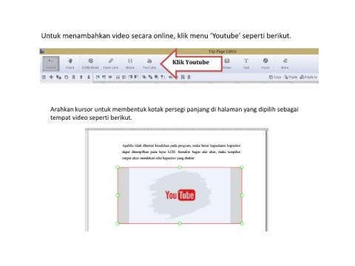The image size is (355, 266).
Task: Click the Paste button
Action: (x=291, y=77)
